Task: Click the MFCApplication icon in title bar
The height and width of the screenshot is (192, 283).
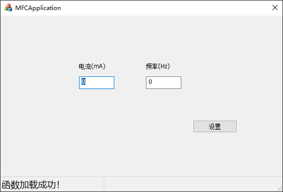Action: point(8,8)
